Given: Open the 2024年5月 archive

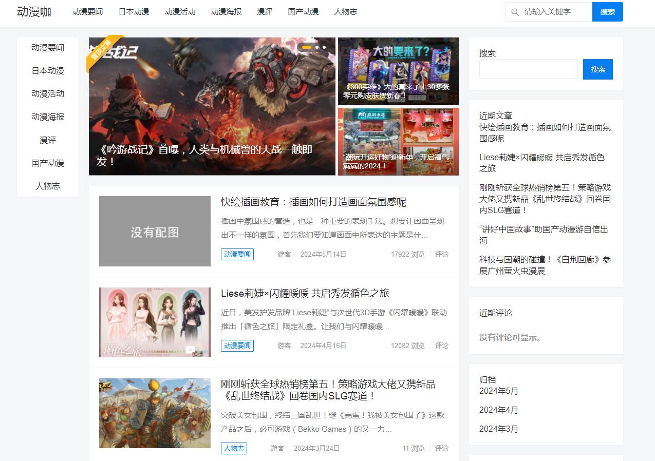Looking at the screenshot, I should [499, 391].
